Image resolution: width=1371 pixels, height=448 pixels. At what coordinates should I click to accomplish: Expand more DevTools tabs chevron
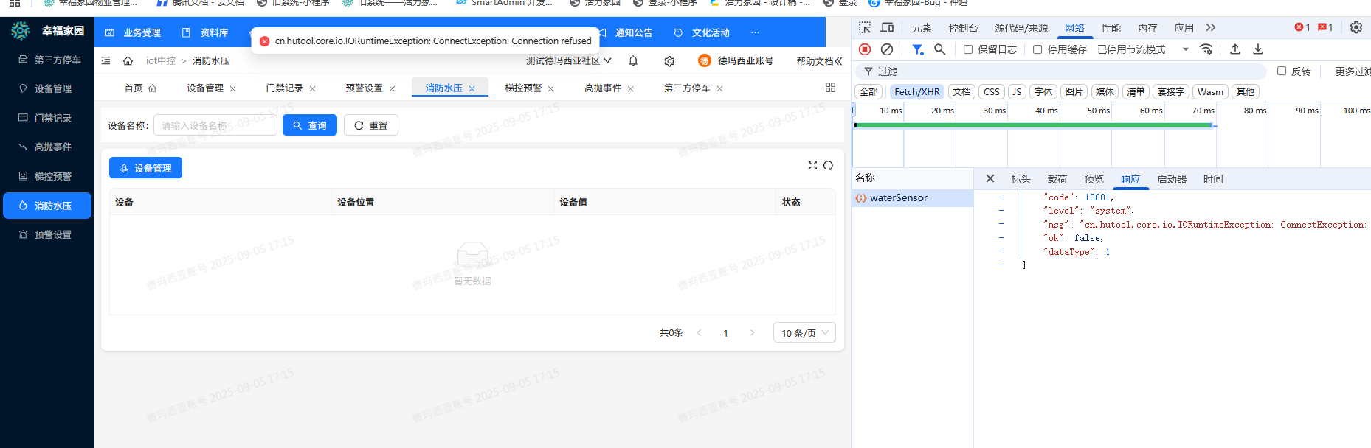(x=1210, y=27)
